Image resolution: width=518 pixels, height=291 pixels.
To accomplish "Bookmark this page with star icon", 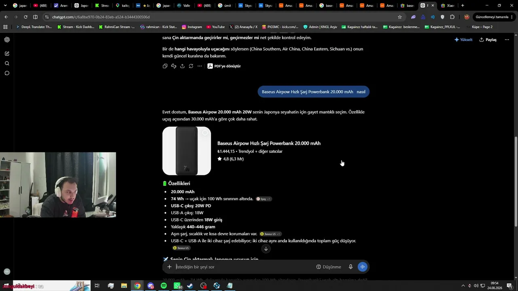I will [x=400, y=17].
